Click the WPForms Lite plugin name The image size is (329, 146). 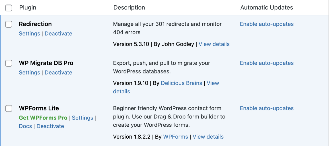(39, 108)
